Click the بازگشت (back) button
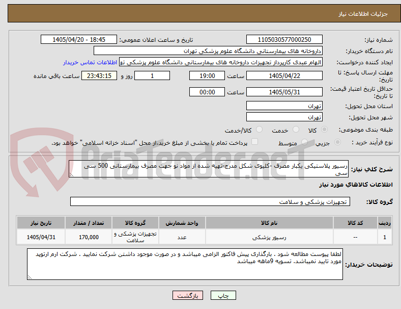This screenshot has height=309, width=401. pos(188,295)
